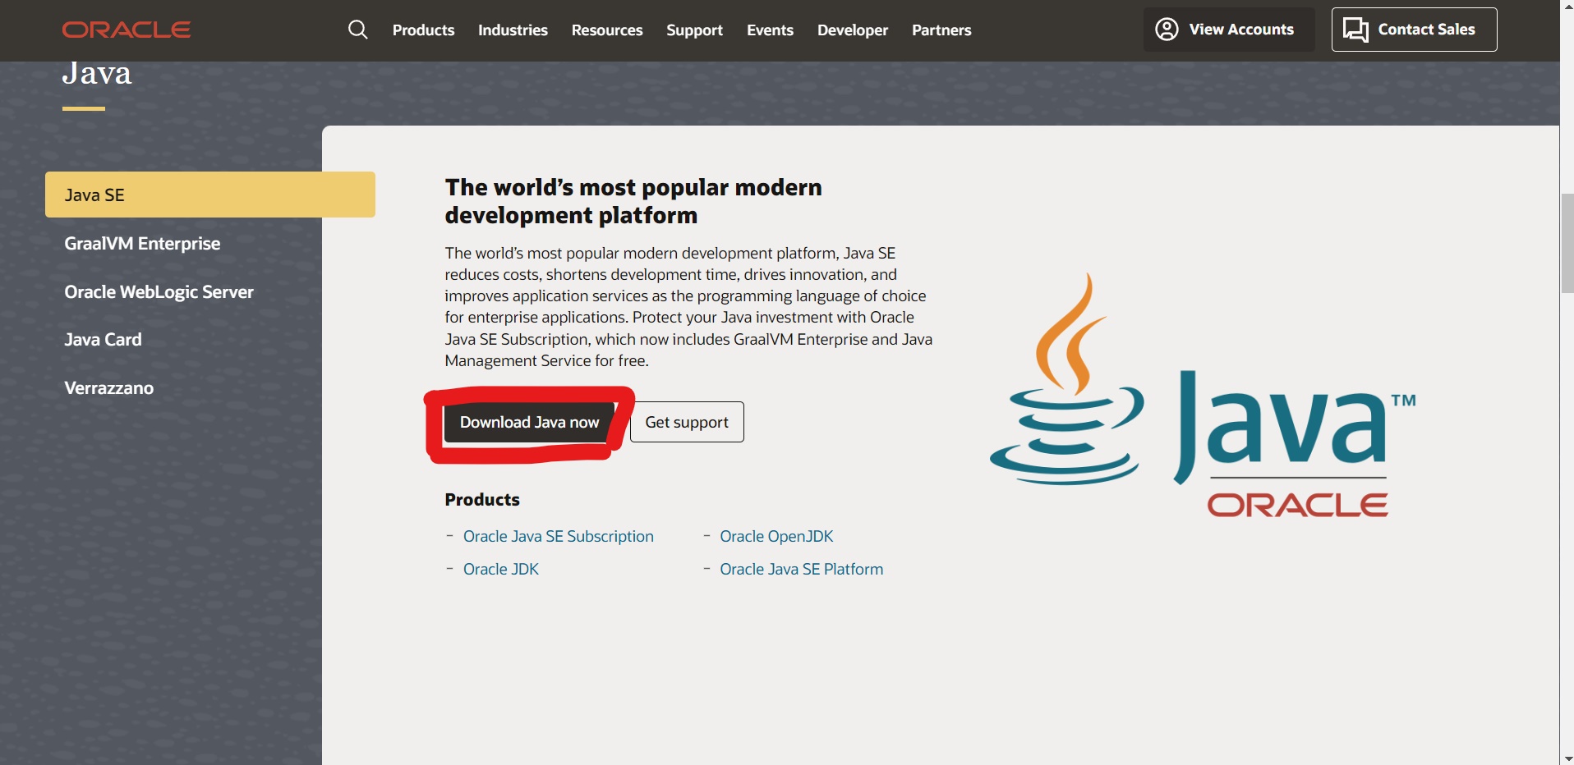Click the Products section heading
Viewport: 1574px width, 765px height.
tap(482, 500)
